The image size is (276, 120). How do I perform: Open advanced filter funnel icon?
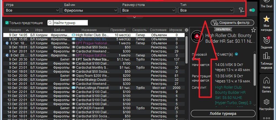click(242, 10)
